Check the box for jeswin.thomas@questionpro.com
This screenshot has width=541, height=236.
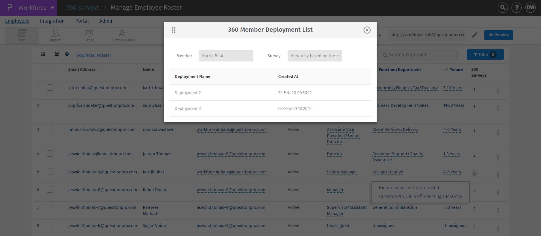[x=50, y=154]
